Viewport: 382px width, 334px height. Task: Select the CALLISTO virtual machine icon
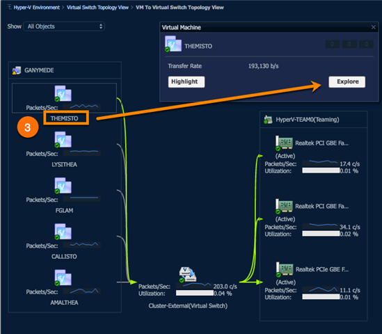pos(63,232)
